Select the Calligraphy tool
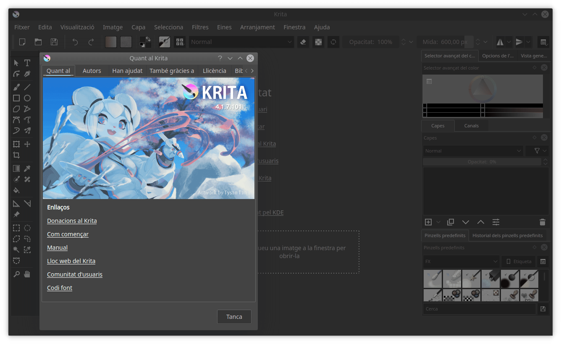This screenshot has height=344, width=561. click(27, 74)
